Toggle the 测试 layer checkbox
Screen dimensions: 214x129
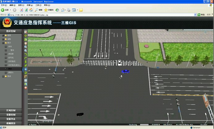coord(3,77)
